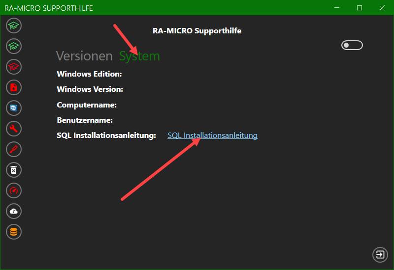Maximize the Supporthilfe window
This screenshot has height=270, width=394.
coord(360,8)
